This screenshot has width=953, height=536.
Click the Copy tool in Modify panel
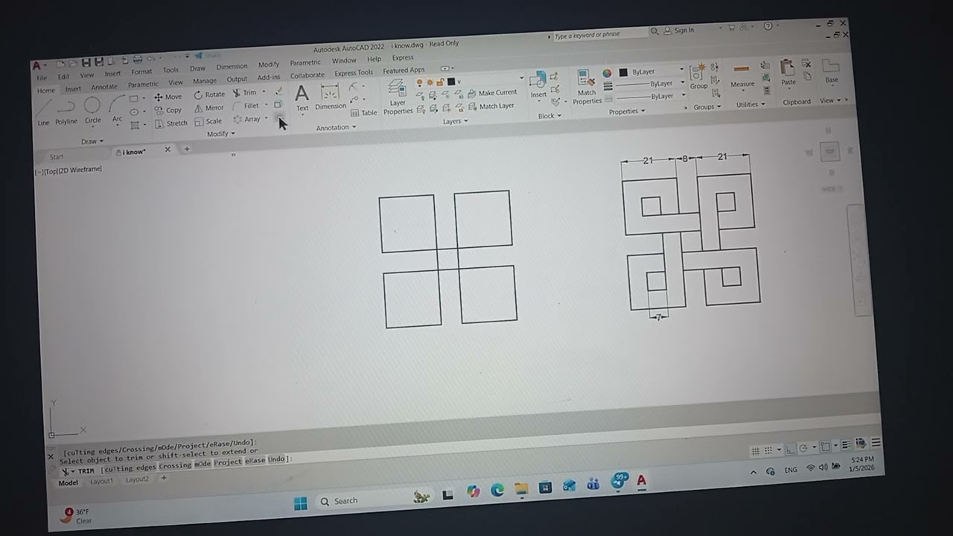coord(168,110)
